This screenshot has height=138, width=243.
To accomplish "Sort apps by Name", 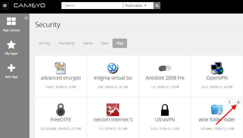I will [87, 43].
